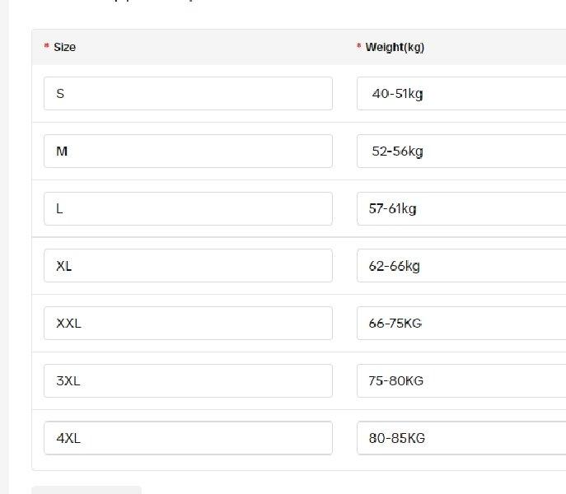The image size is (566, 494).
Task: Click the Weight(kg) column header
Action: pyautogui.click(x=395, y=47)
